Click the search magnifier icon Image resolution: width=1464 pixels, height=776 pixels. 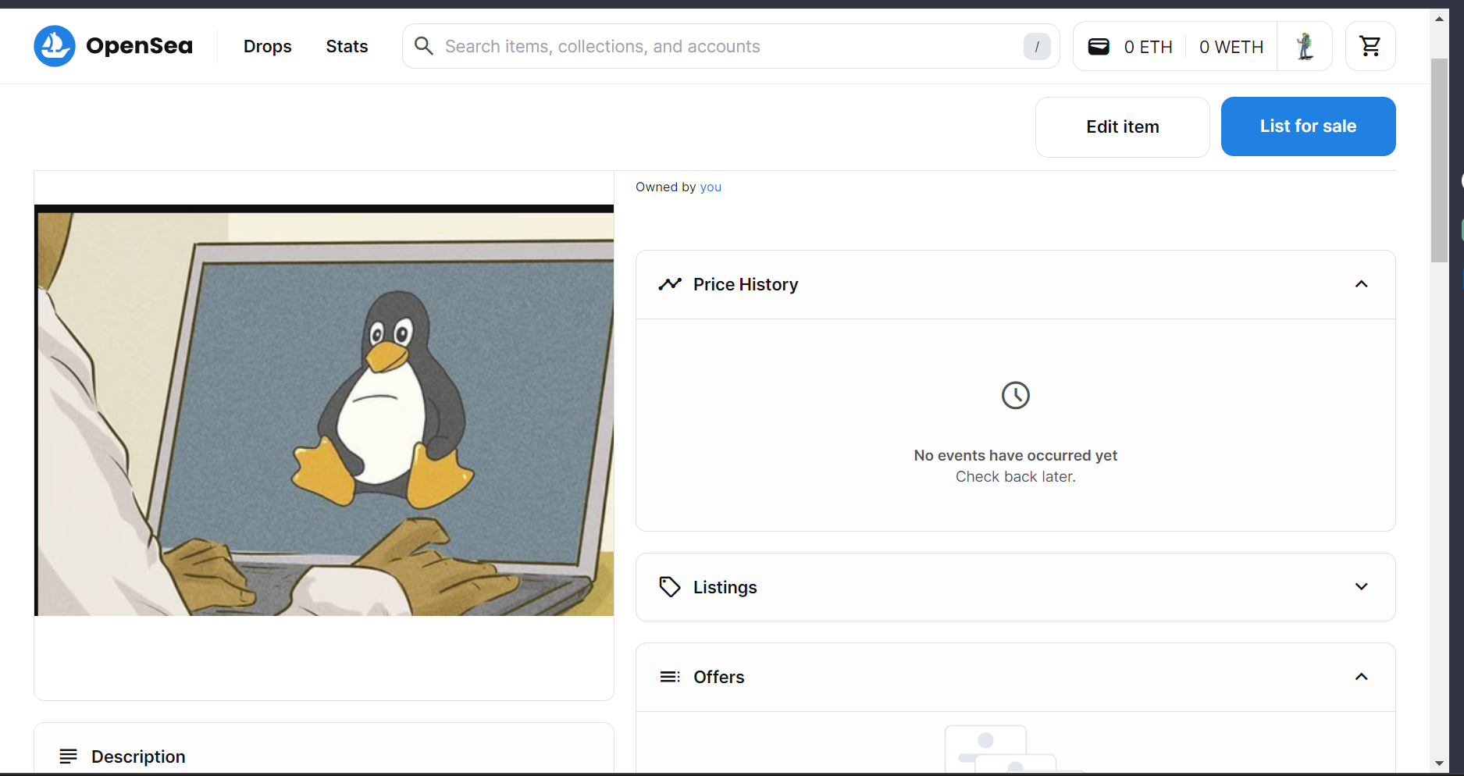424,46
